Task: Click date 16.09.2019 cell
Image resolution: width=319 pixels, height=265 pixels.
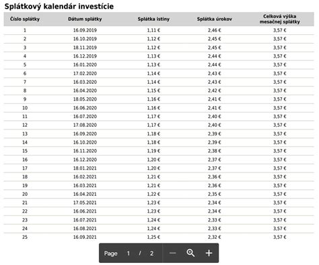Action: 85,30
